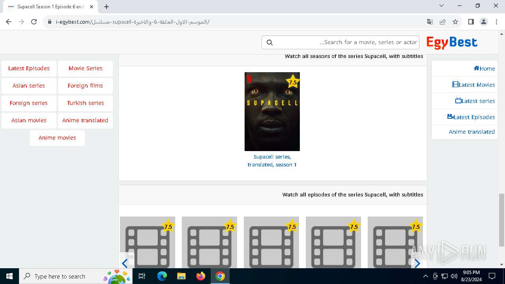Open the Windows Start menu
505x284 pixels.
[9, 276]
